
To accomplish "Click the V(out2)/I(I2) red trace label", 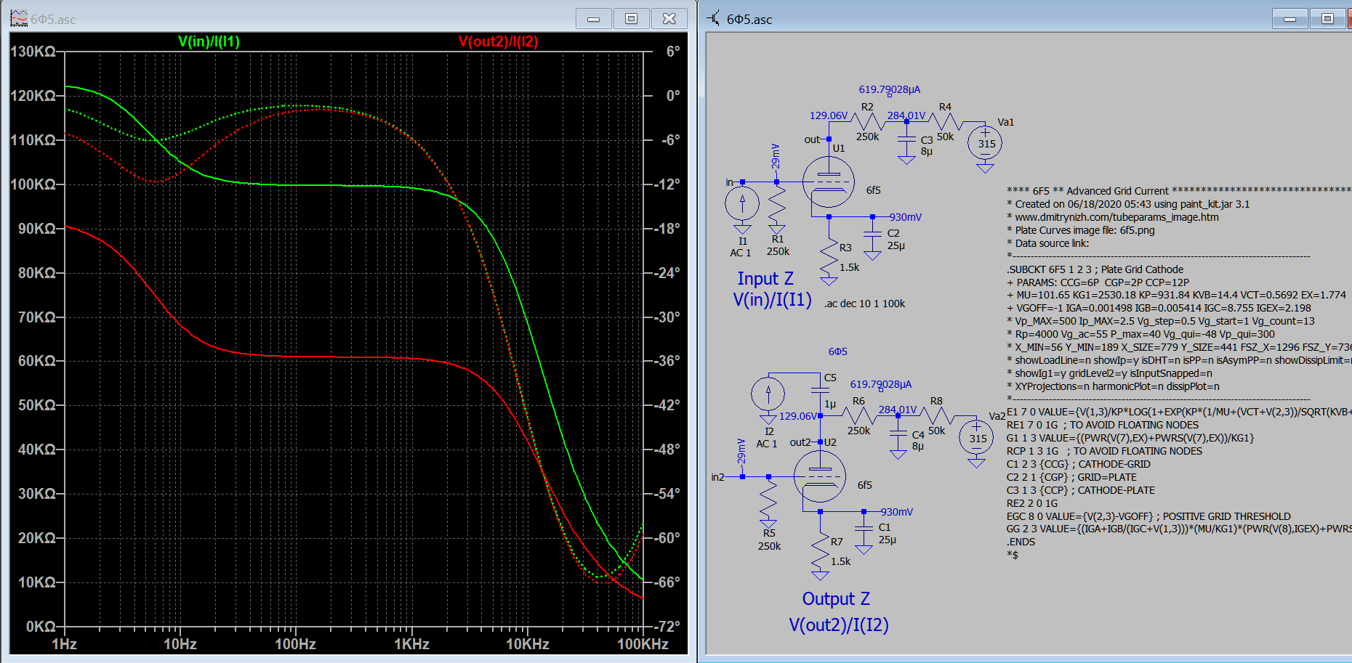I will coord(498,41).
